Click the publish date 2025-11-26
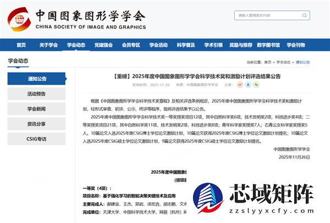This screenshot has width=330, height=223. [159, 85]
